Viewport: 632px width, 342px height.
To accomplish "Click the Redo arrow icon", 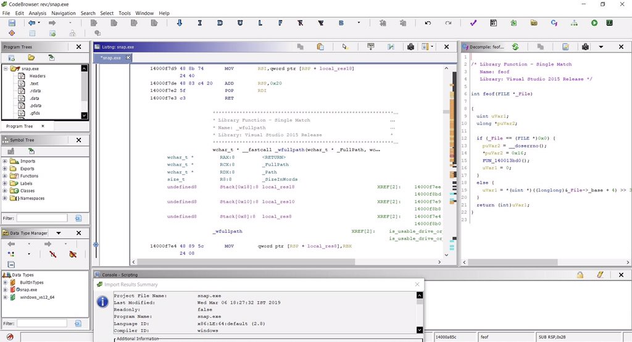I will pos(448,23).
